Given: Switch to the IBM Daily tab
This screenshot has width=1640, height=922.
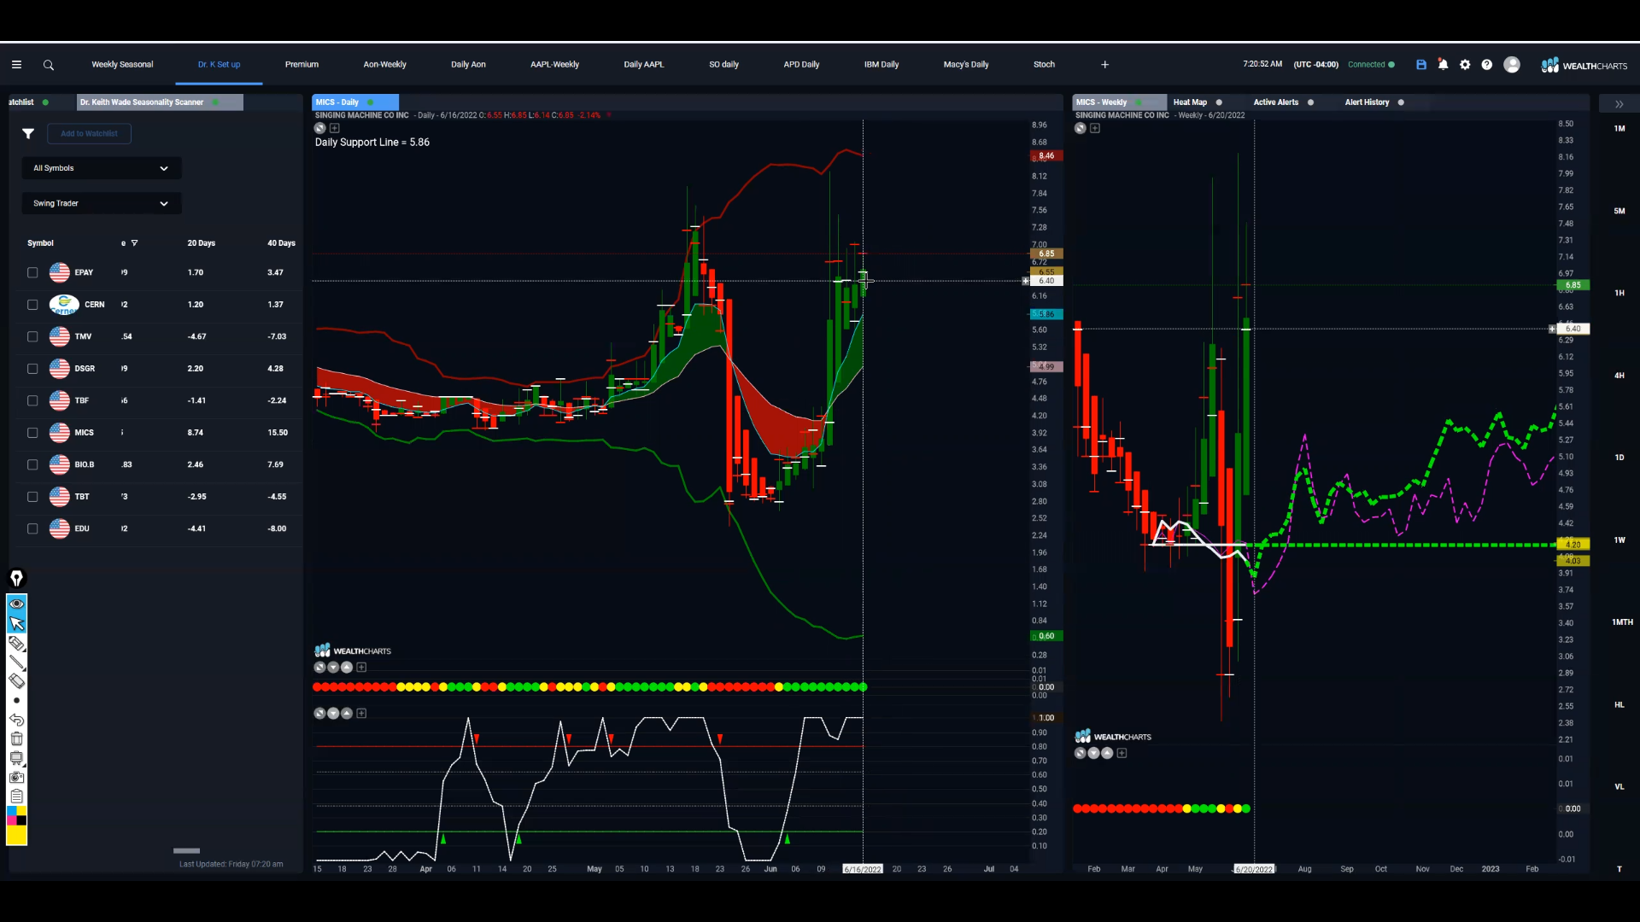Looking at the screenshot, I should pyautogui.click(x=881, y=65).
